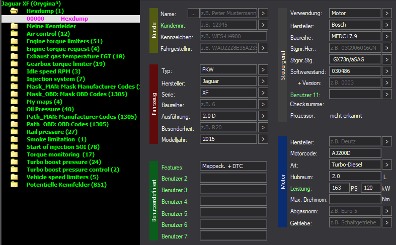Click the Leistung PS field showing 163
This screenshot has height=245, width=396.
[x=339, y=188]
